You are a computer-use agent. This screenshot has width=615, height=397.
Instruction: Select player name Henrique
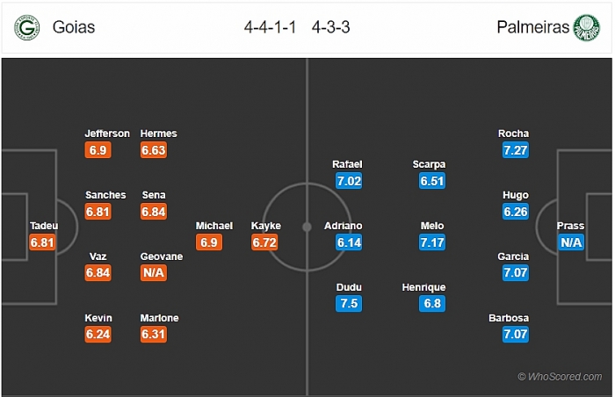click(x=423, y=287)
